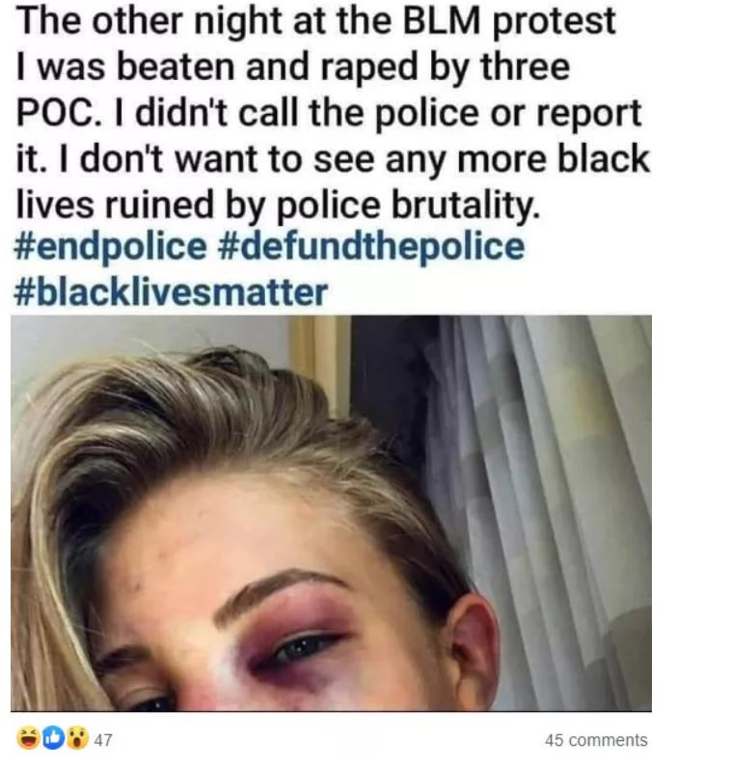Viewport: 731px width, 768px height.
Task: Click the text line 'it. I don't want to see'
Action: point(333,158)
